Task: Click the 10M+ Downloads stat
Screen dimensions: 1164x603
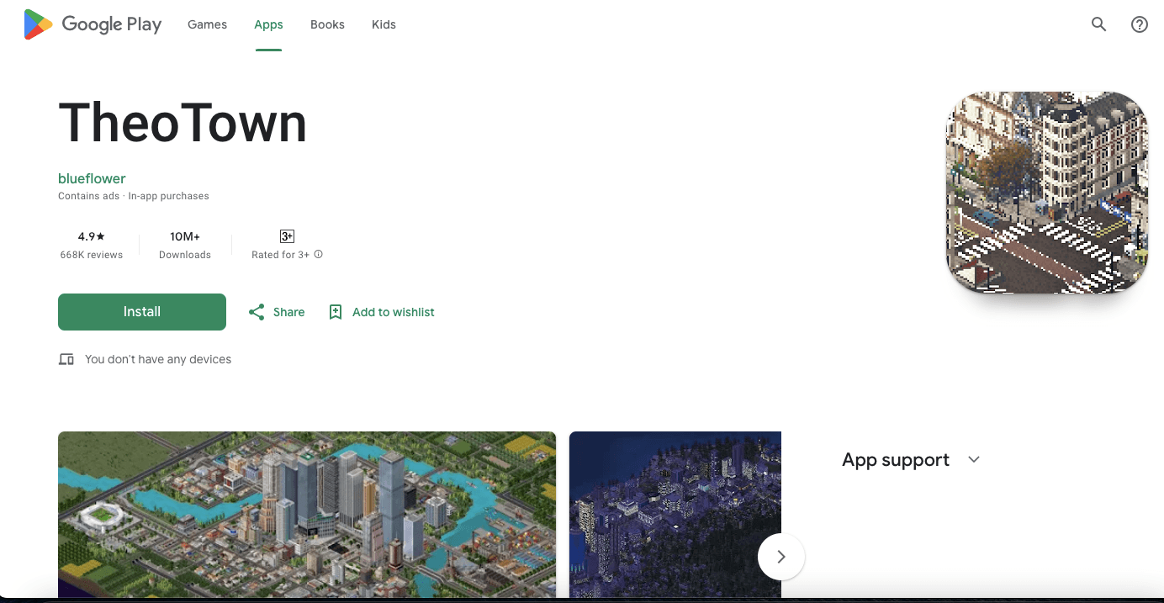Action: (185, 245)
